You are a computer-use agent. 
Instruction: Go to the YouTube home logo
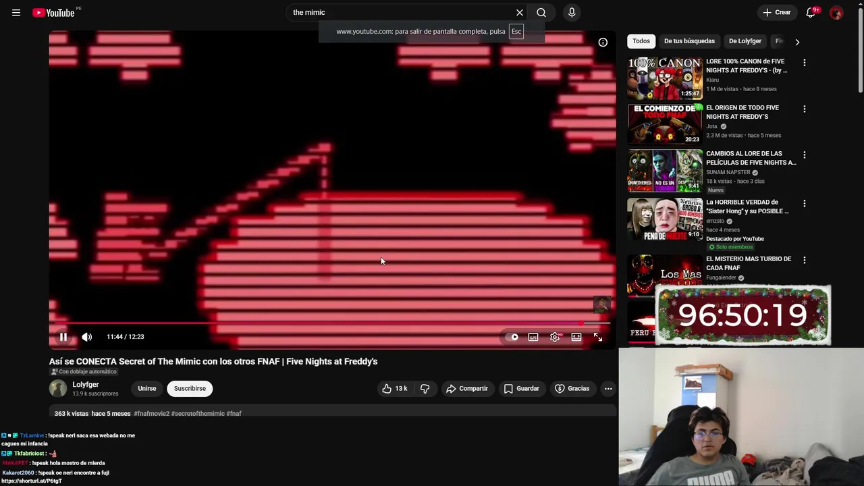point(53,13)
